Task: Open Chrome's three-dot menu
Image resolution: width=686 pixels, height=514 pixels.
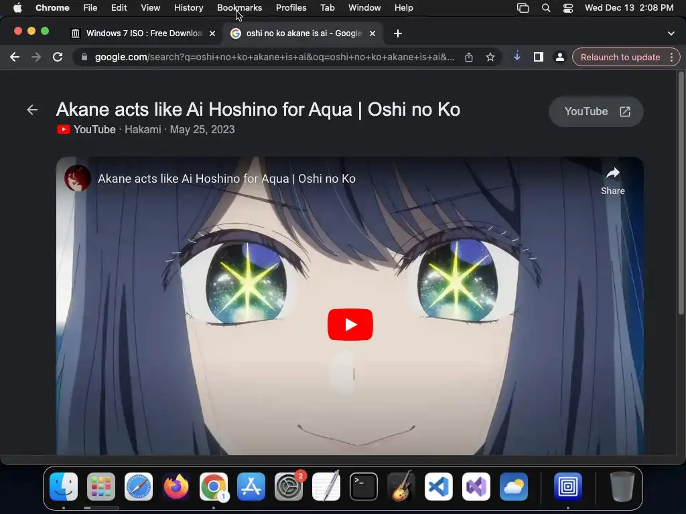Action: coord(671,58)
